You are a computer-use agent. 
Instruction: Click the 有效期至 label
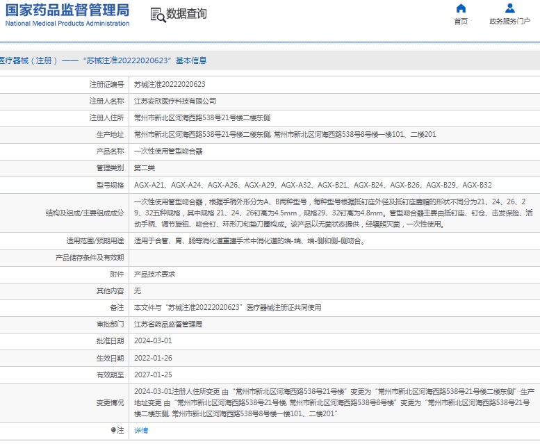[110, 375]
